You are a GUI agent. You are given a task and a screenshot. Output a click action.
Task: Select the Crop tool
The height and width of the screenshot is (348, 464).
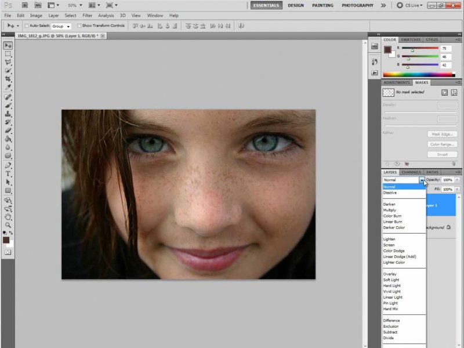coord(8,78)
